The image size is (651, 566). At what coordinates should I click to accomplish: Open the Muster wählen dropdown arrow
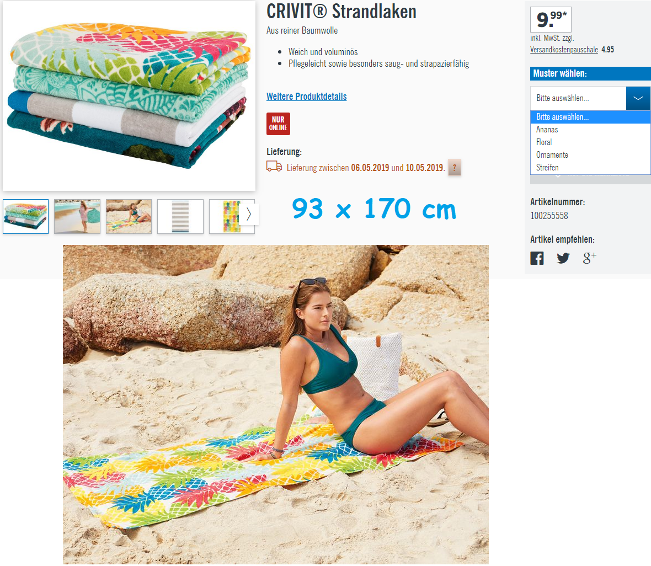[638, 98]
